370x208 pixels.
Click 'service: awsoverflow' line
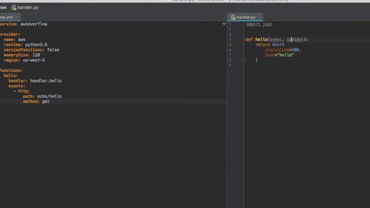pos(24,24)
